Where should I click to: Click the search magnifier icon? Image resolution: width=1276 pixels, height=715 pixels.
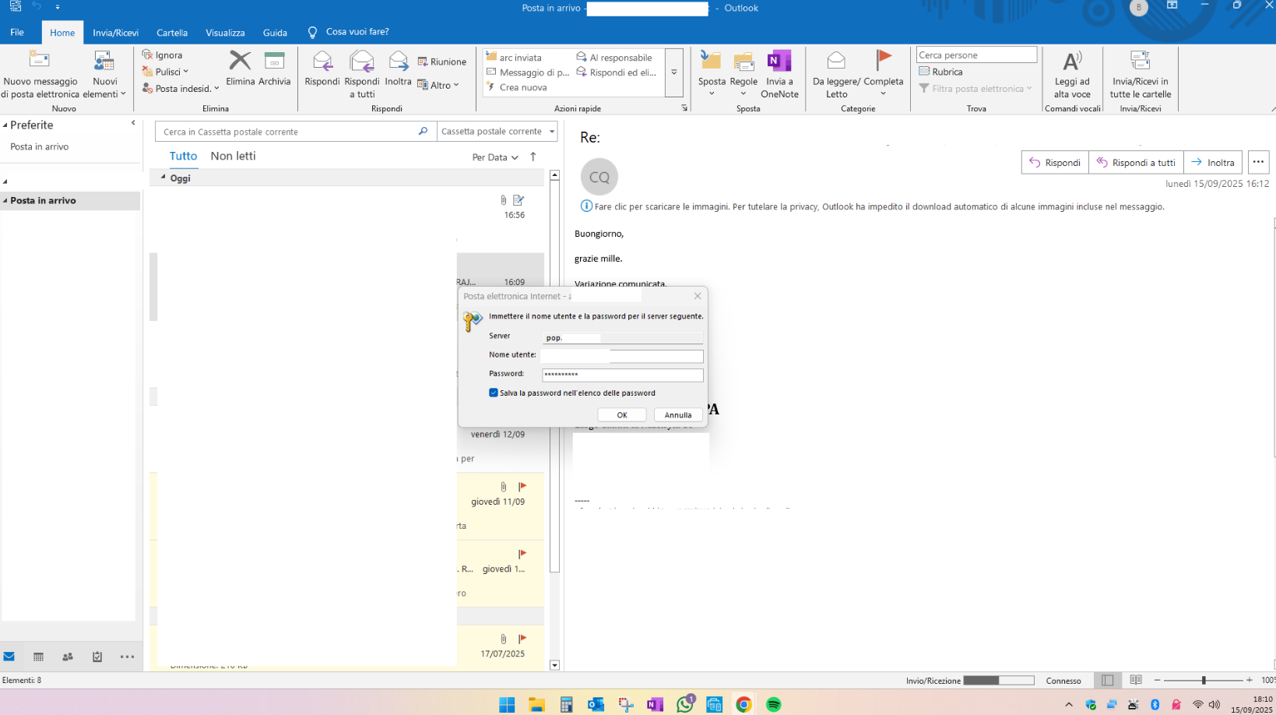[x=423, y=132]
